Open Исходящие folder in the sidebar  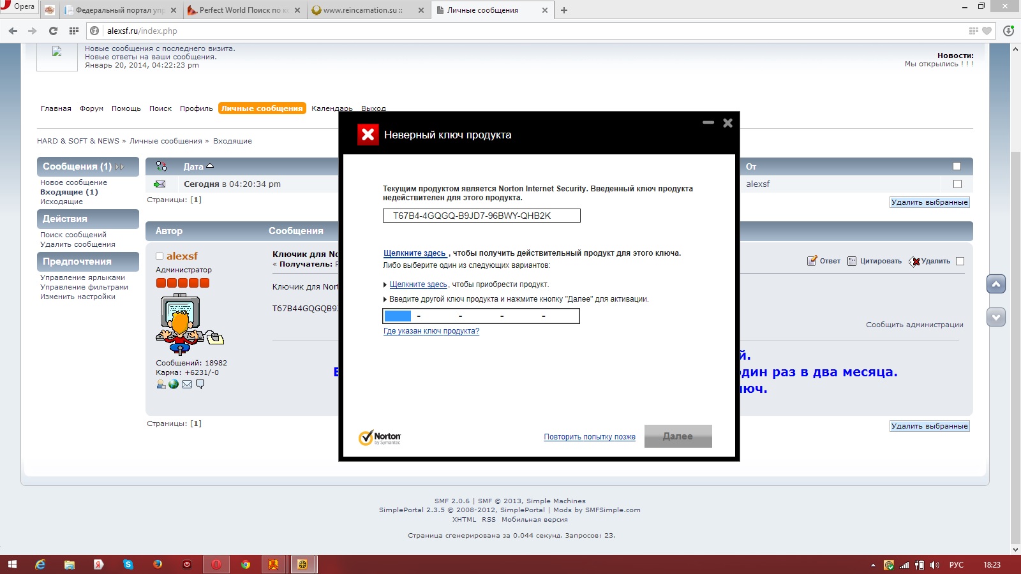(x=61, y=202)
